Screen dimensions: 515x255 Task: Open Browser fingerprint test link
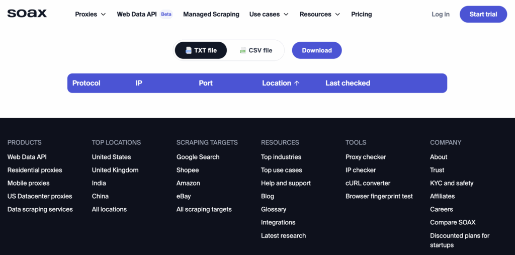tap(379, 196)
